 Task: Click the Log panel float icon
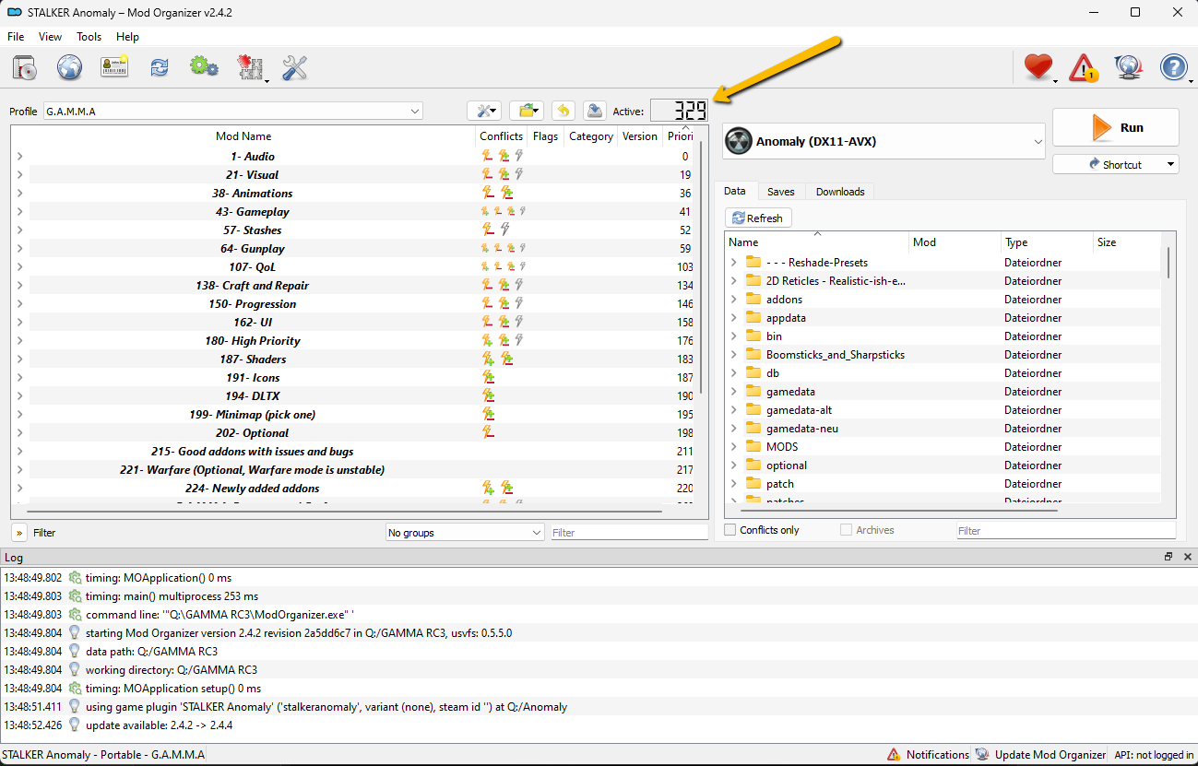pyautogui.click(x=1168, y=557)
